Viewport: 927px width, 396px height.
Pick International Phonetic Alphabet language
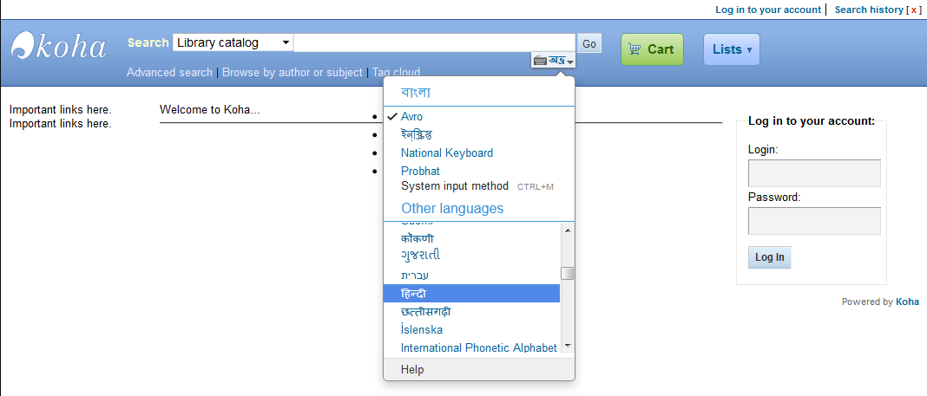coord(478,347)
